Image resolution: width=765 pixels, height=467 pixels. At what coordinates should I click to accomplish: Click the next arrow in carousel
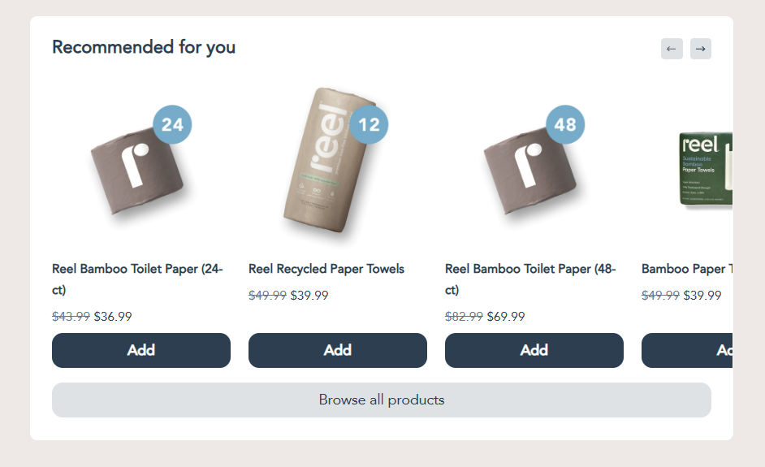[701, 49]
